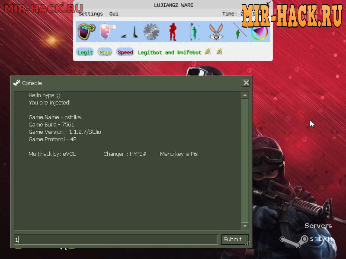Image resolution: width=346 pixels, height=259 pixels.
Task: Click the second bell icon after knifebot
Action: [219, 52]
